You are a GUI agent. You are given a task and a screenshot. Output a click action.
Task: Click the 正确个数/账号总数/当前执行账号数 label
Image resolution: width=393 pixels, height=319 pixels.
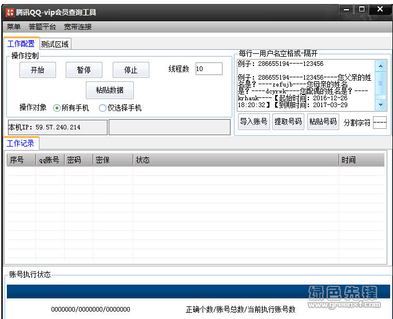(241, 309)
